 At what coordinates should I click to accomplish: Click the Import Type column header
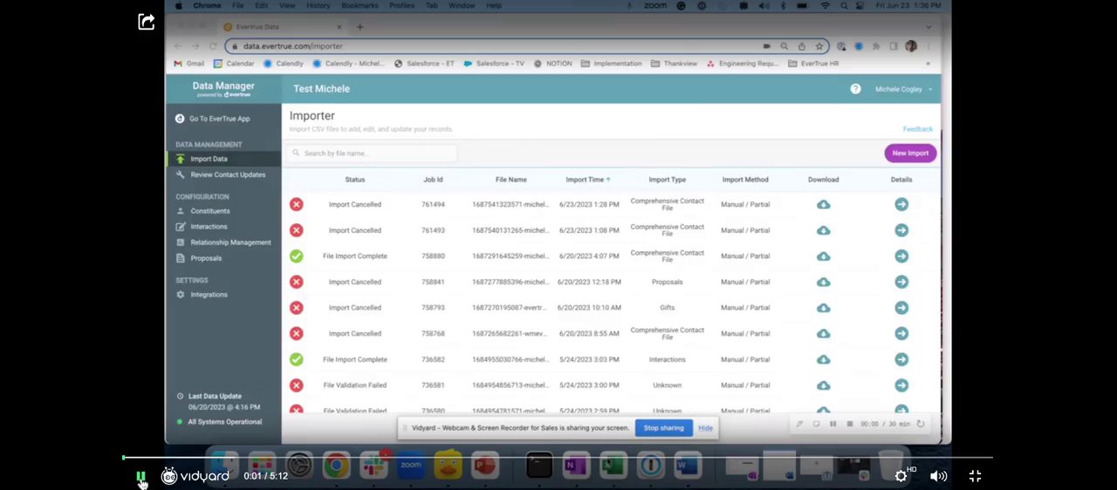667,180
